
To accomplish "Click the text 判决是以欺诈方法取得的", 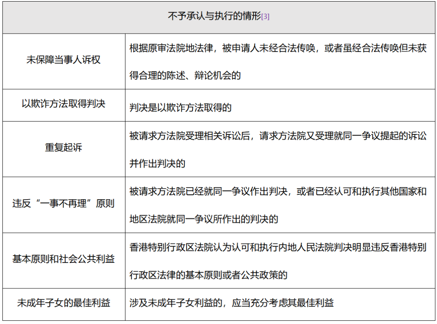I will (x=180, y=107).
